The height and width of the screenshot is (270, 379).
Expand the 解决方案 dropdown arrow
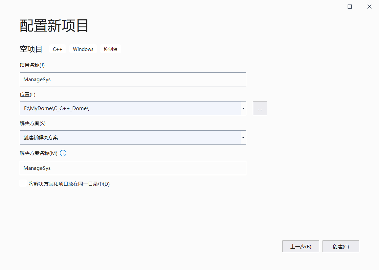[243, 138]
